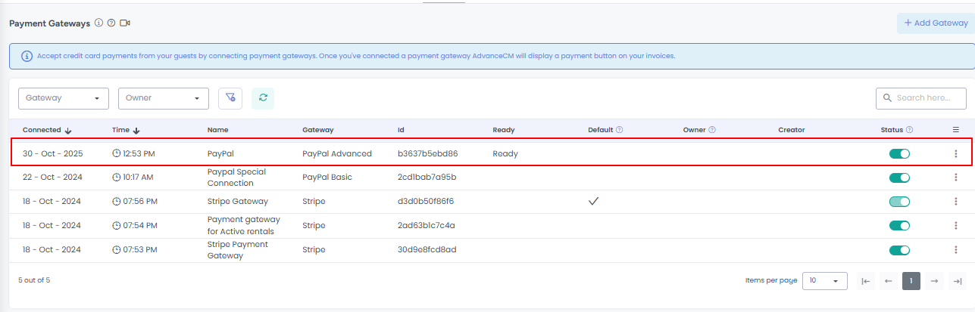The width and height of the screenshot is (975, 312).
Task: Go to the previous page arrow
Action: (889, 280)
